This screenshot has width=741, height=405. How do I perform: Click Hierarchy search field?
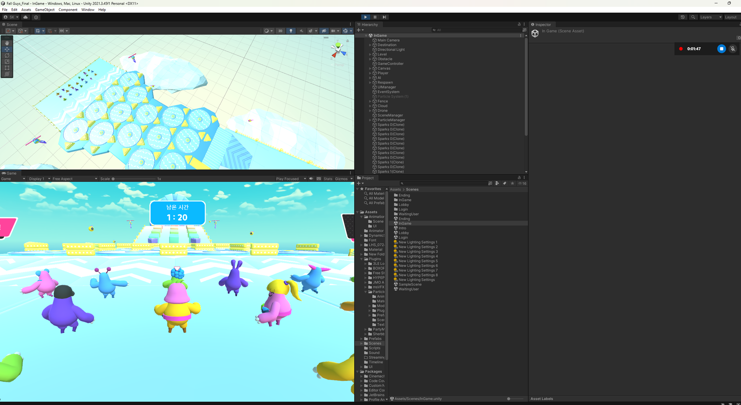coord(476,30)
